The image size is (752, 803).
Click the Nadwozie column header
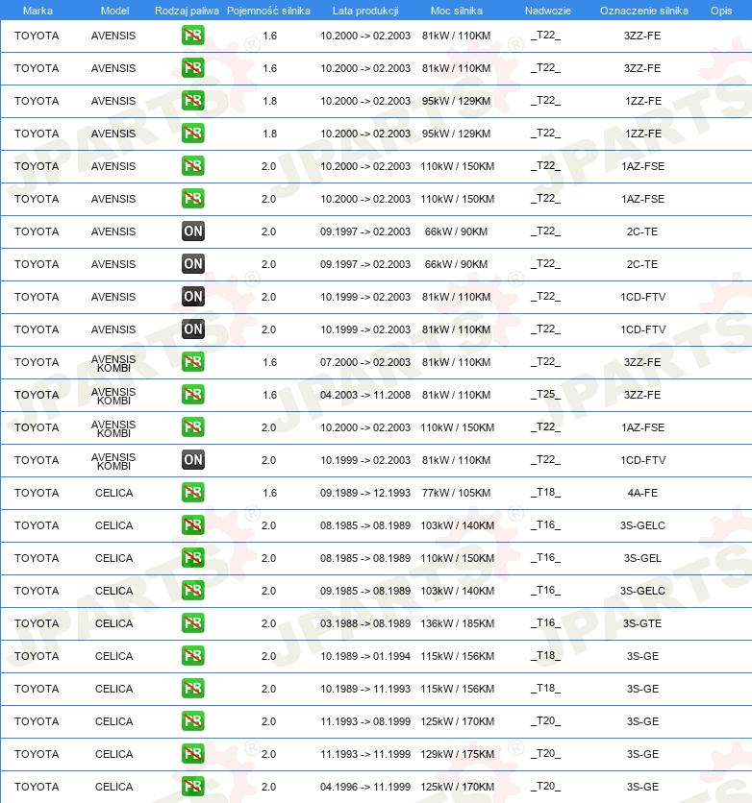click(x=547, y=11)
